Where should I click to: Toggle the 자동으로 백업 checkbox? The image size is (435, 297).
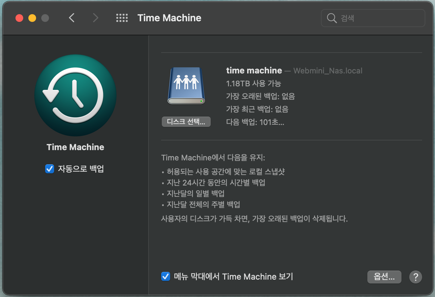click(50, 169)
